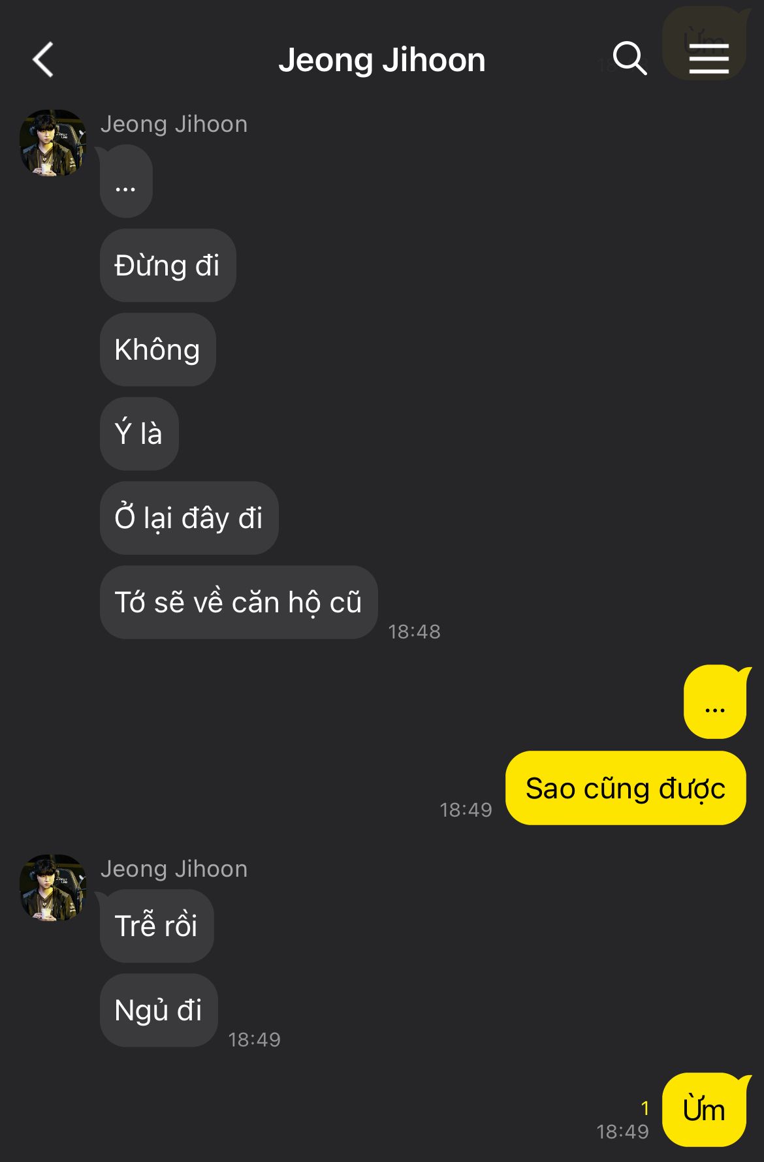764x1162 pixels.
Task: Select the 'Ngủ đi' message bubble
Action: pos(159,1010)
